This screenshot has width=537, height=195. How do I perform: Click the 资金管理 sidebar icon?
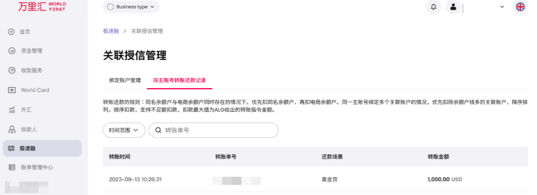tap(12, 51)
